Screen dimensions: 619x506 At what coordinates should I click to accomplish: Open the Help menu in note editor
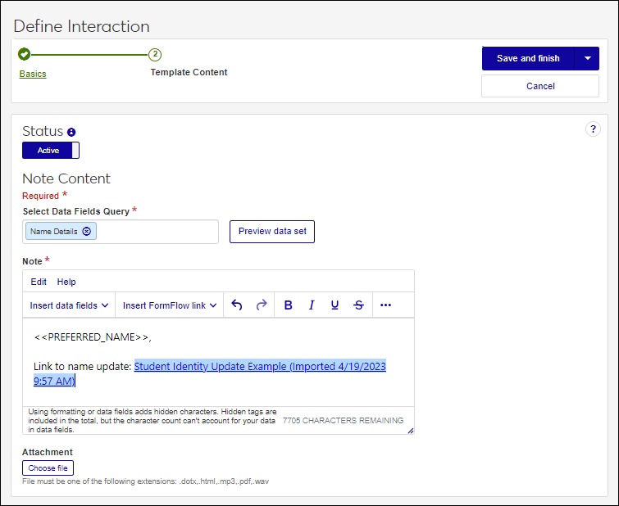tap(66, 282)
